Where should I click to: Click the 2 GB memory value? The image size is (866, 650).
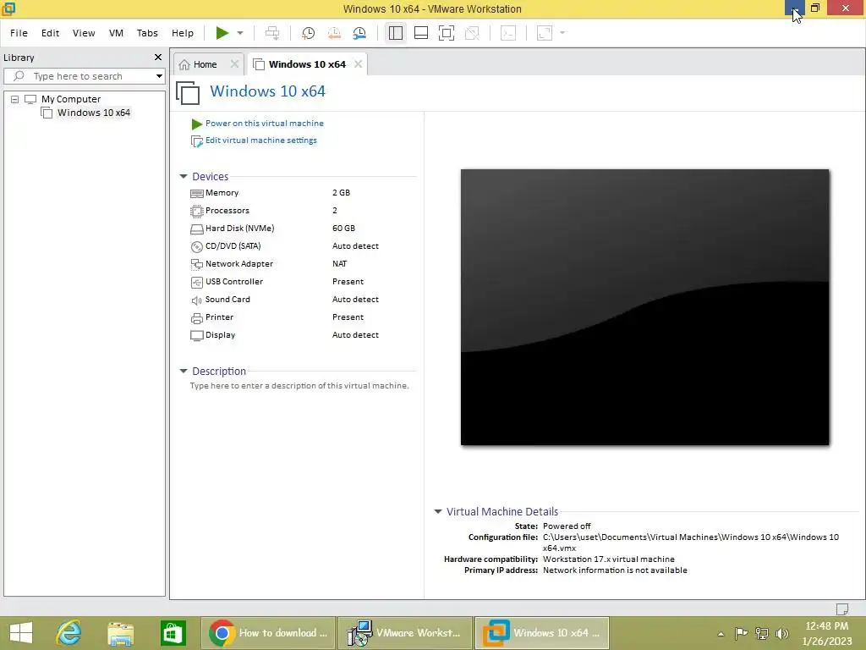point(342,193)
